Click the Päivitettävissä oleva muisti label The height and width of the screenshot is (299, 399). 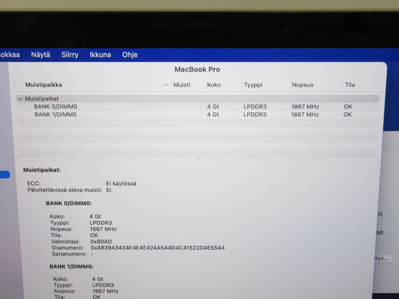tap(65, 190)
